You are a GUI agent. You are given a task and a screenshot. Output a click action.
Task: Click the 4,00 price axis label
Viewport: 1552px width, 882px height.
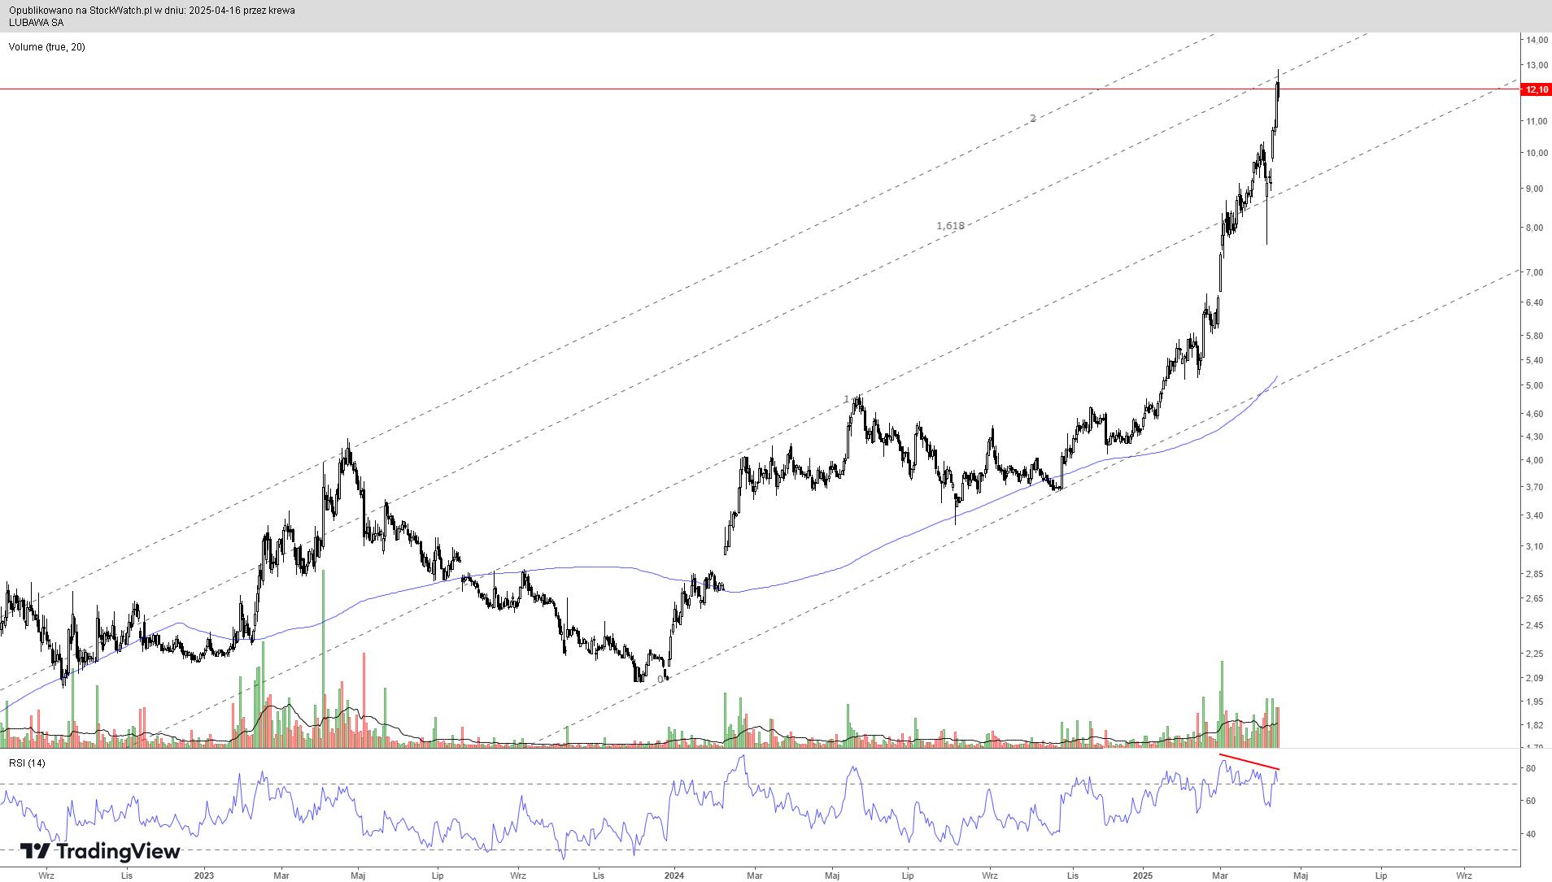(1535, 460)
